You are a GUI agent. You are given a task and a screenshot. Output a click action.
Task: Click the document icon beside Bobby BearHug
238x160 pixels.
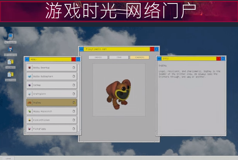pyautogui.click(x=74, y=68)
